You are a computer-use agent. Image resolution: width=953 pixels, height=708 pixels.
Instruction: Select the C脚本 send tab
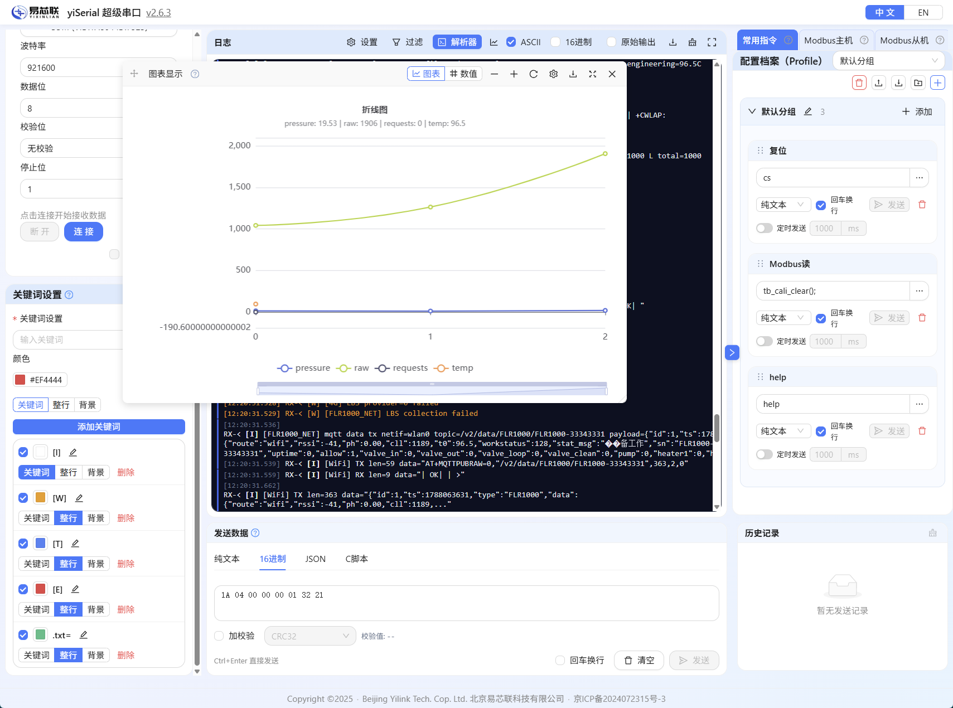[x=356, y=559]
